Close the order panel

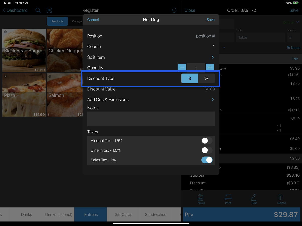[190, 10]
